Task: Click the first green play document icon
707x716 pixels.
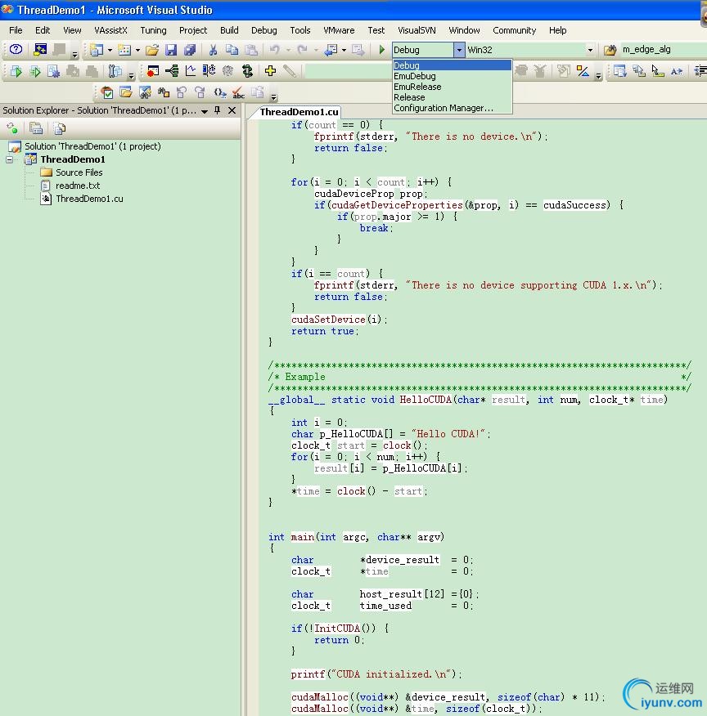Action: click(x=16, y=71)
